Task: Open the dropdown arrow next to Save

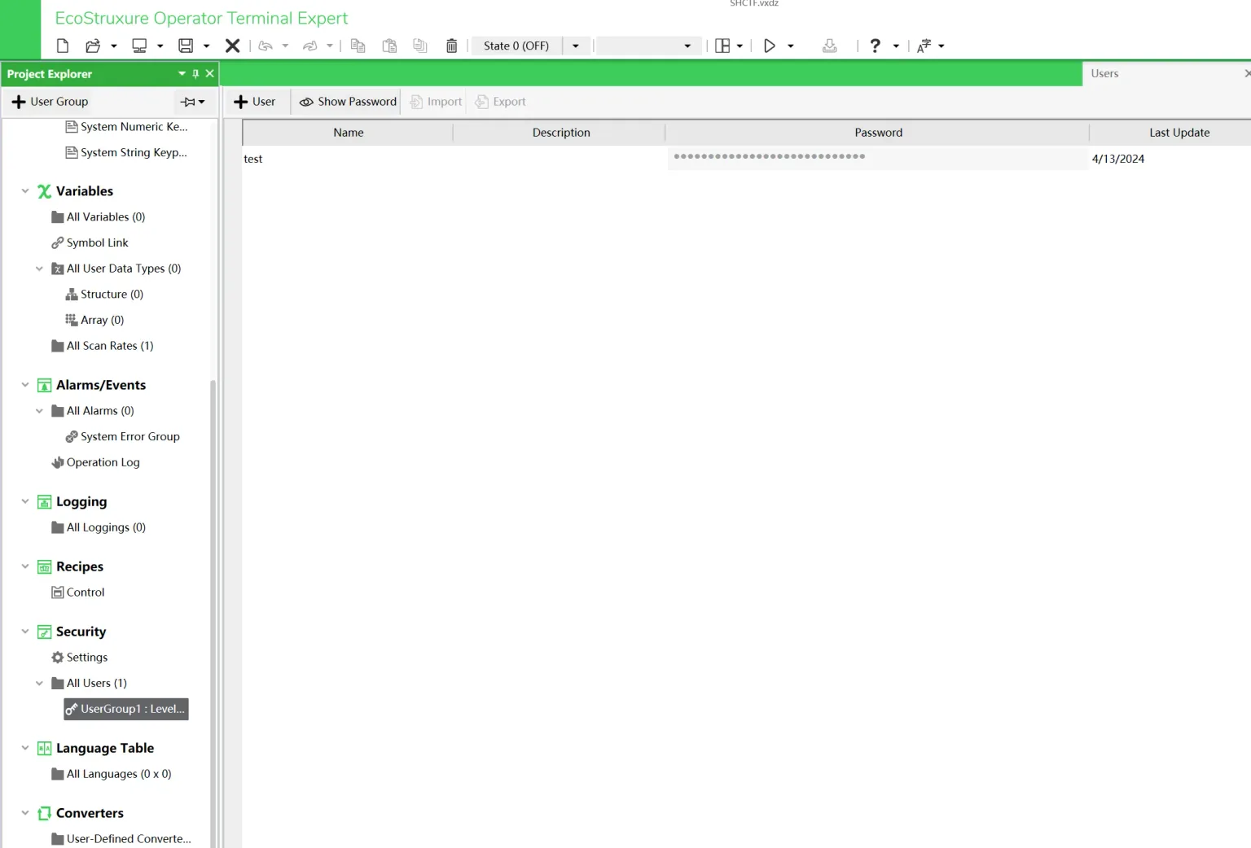Action: (207, 46)
